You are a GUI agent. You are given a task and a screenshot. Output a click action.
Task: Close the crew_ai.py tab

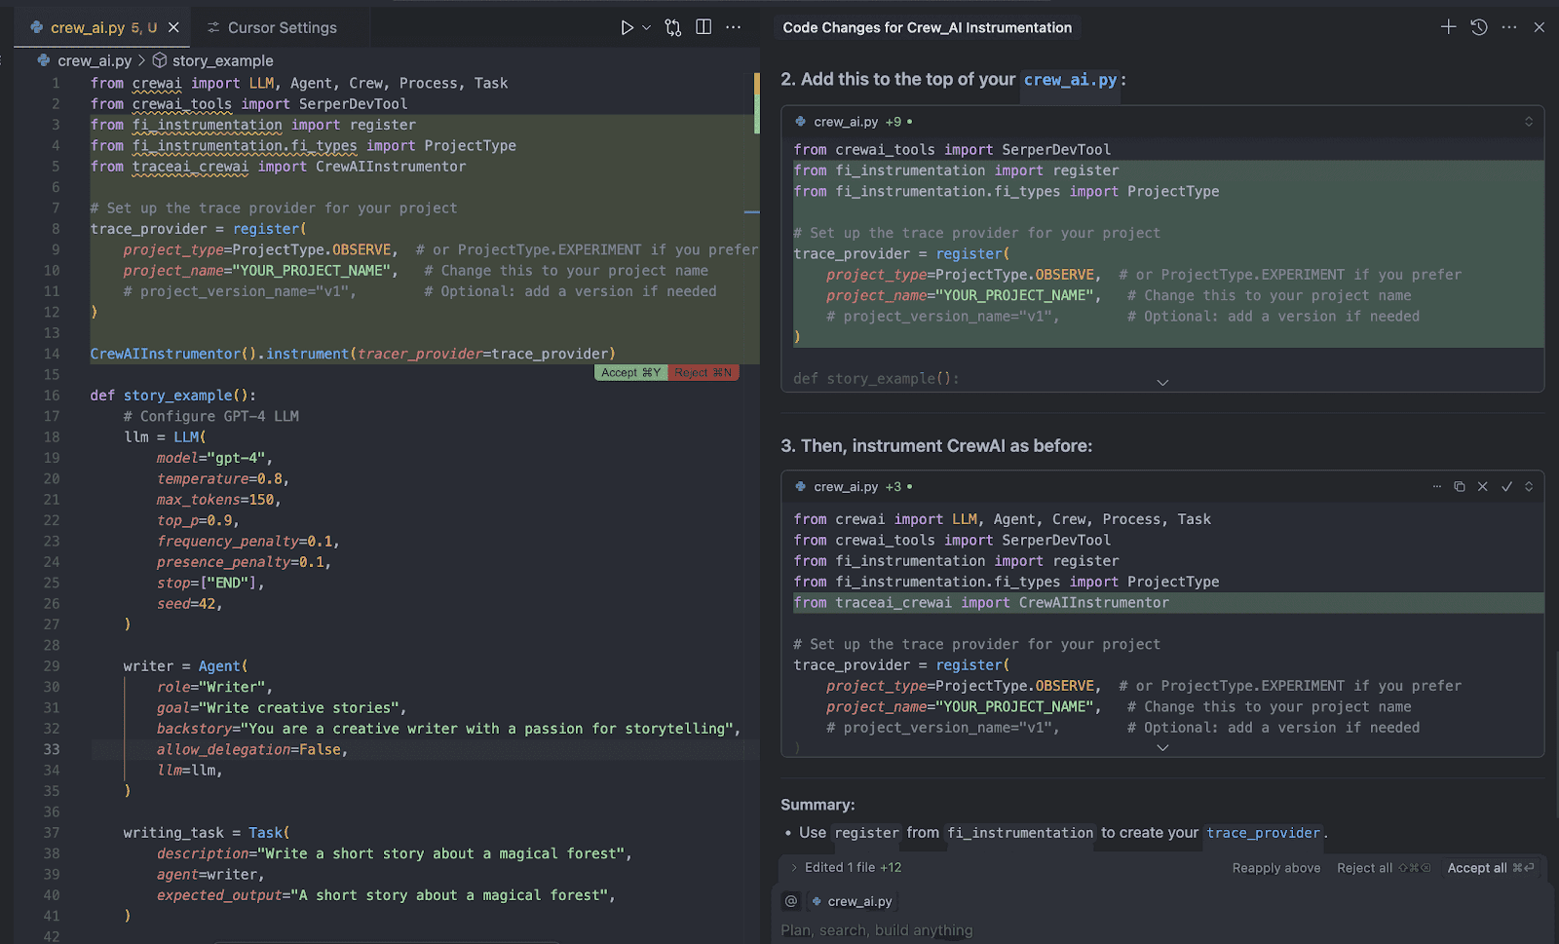(x=173, y=27)
